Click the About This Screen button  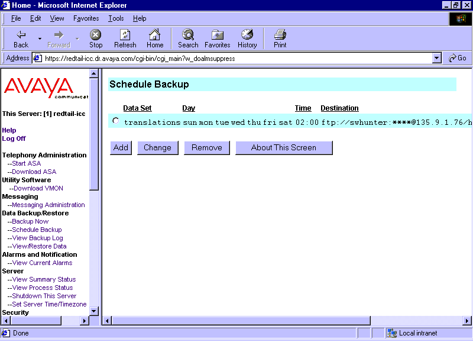pyautogui.click(x=284, y=147)
